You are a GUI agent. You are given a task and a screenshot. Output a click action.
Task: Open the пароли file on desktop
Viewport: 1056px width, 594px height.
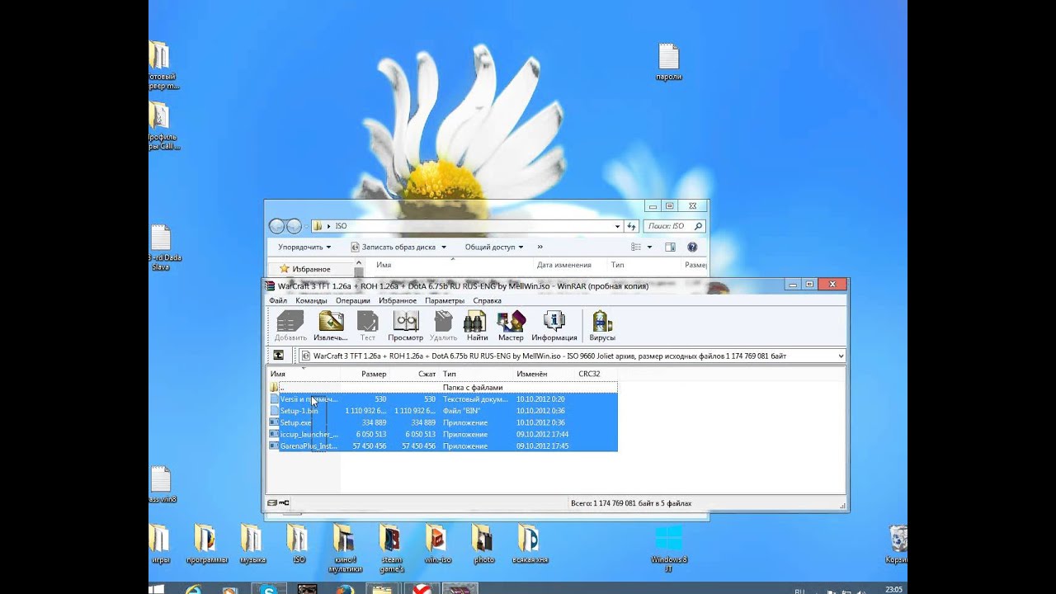(669, 62)
